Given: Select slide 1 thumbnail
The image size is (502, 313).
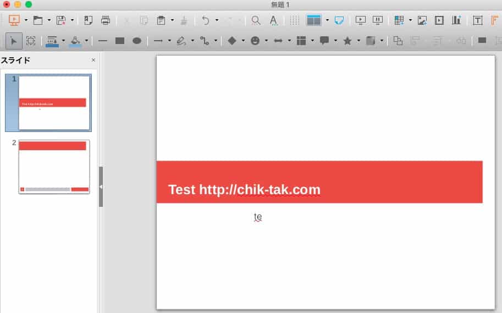Looking at the screenshot, I should 54,103.
